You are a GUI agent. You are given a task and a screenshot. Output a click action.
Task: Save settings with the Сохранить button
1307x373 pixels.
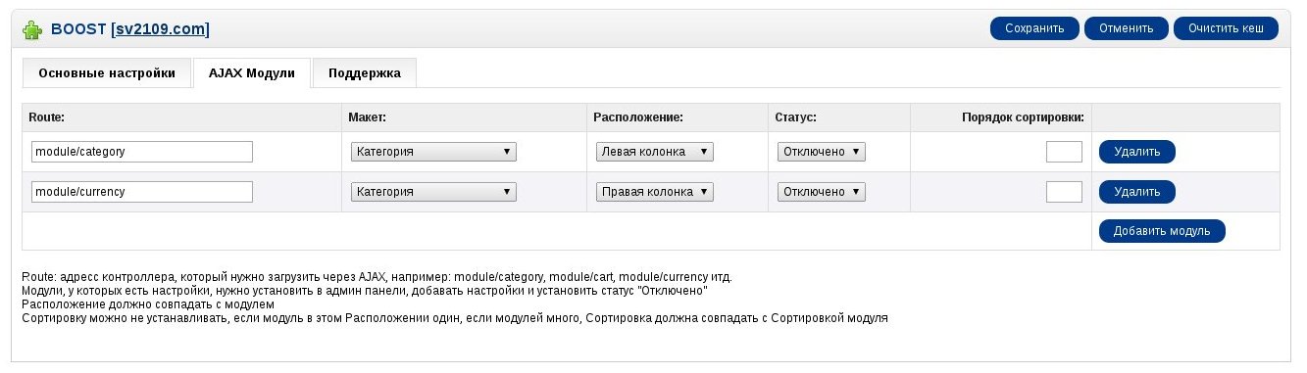1034,28
